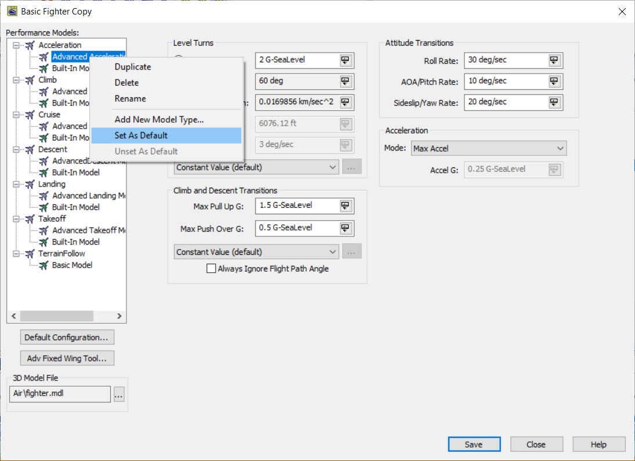Click the AOA/Pitch Rate 10 deg/sec field
Image resolution: width=635 pixels, height=461 pixels.
point(513,81)
